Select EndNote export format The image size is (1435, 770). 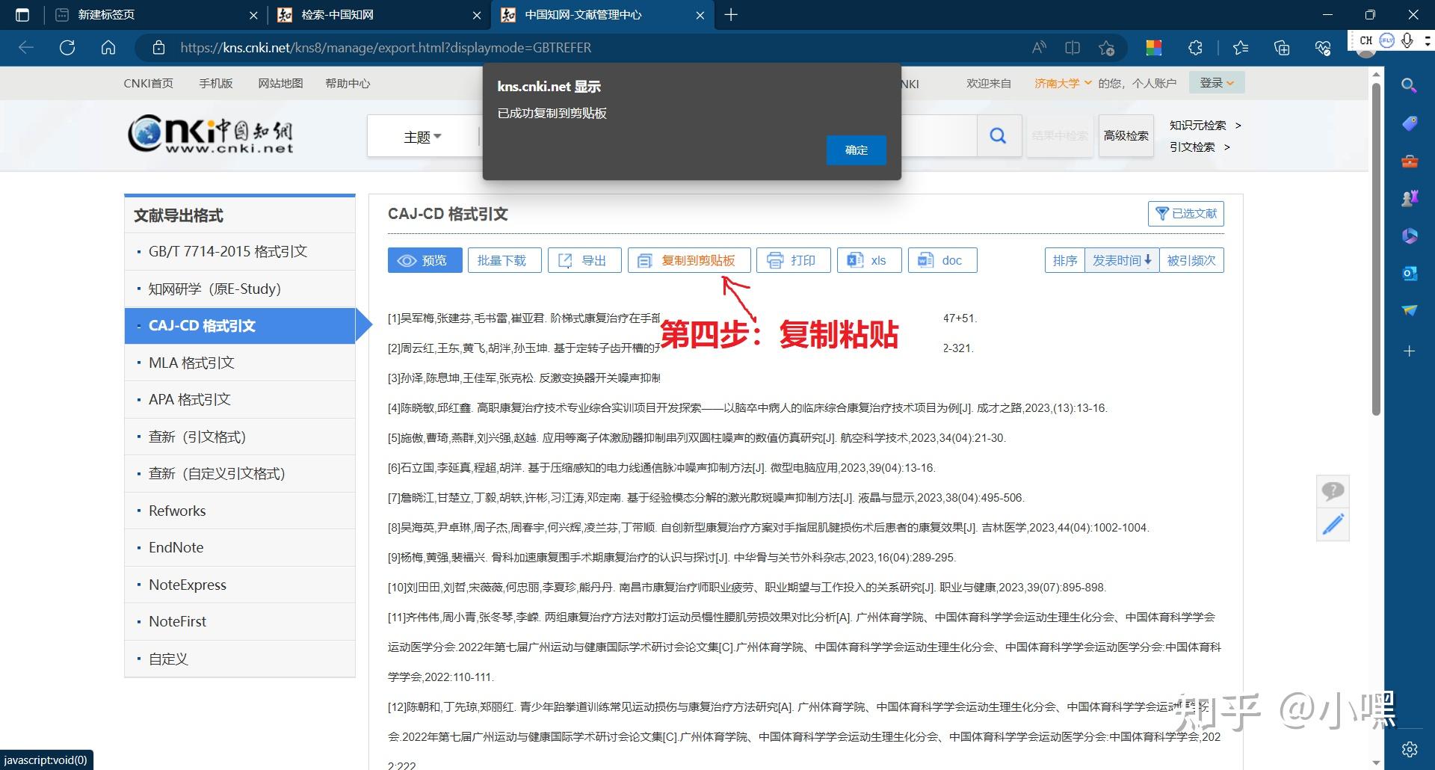point(240,547)
